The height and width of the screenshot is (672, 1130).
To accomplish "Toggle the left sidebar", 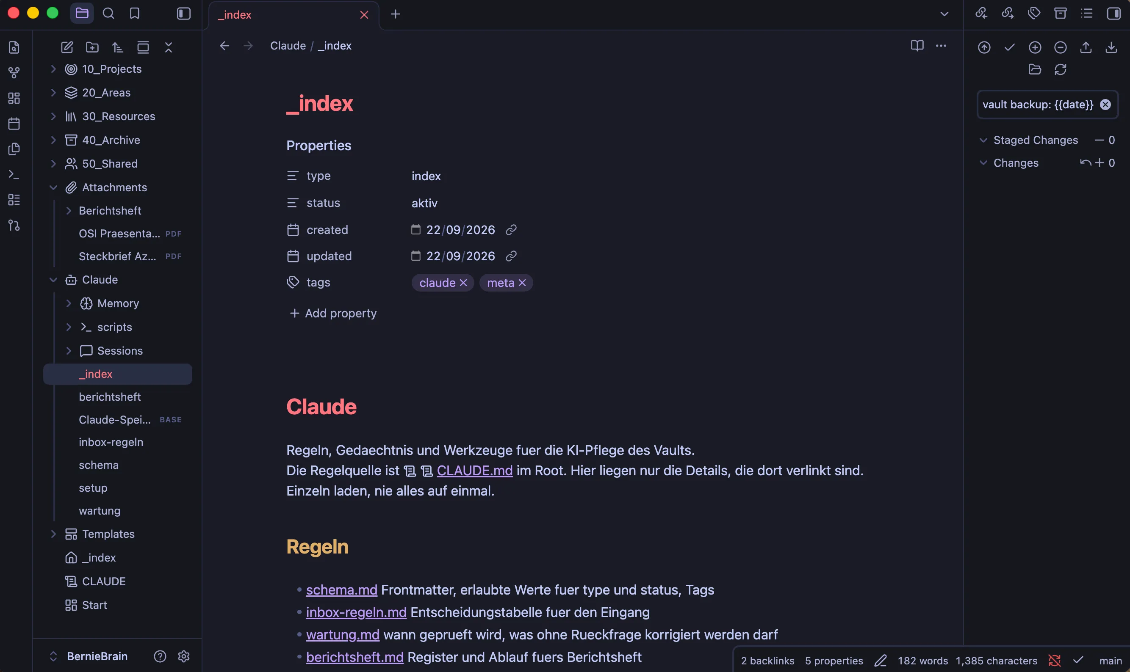I will pos(183,13).
